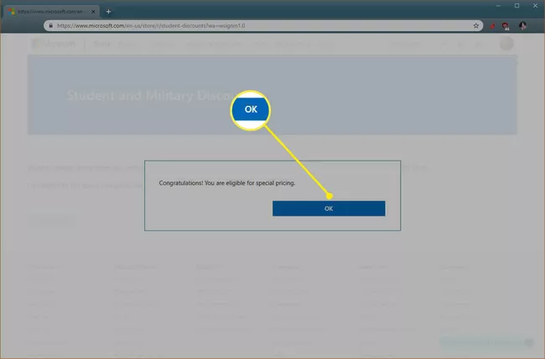Open a new browser tab
This screenshot has width=545, height=359.
pos(108,11)
